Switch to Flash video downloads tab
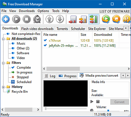 tap(37, 29)
